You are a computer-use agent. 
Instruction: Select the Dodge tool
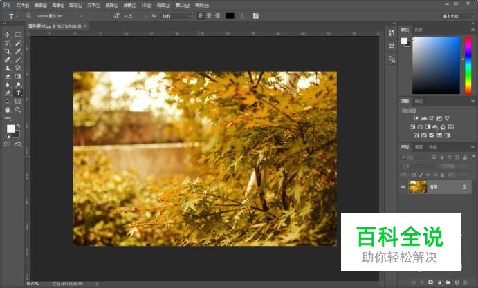[x=18, y=85]
